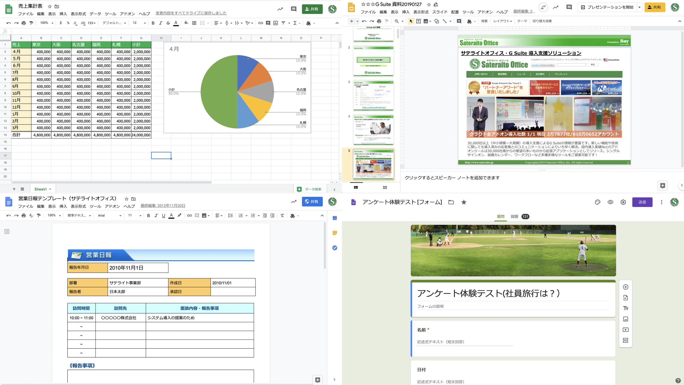Image resolution: width=684 pixels, height=385 pixels.
Task: Toggle strikethrough in Sheets toolbar
Action: click(x=168, y=23)
